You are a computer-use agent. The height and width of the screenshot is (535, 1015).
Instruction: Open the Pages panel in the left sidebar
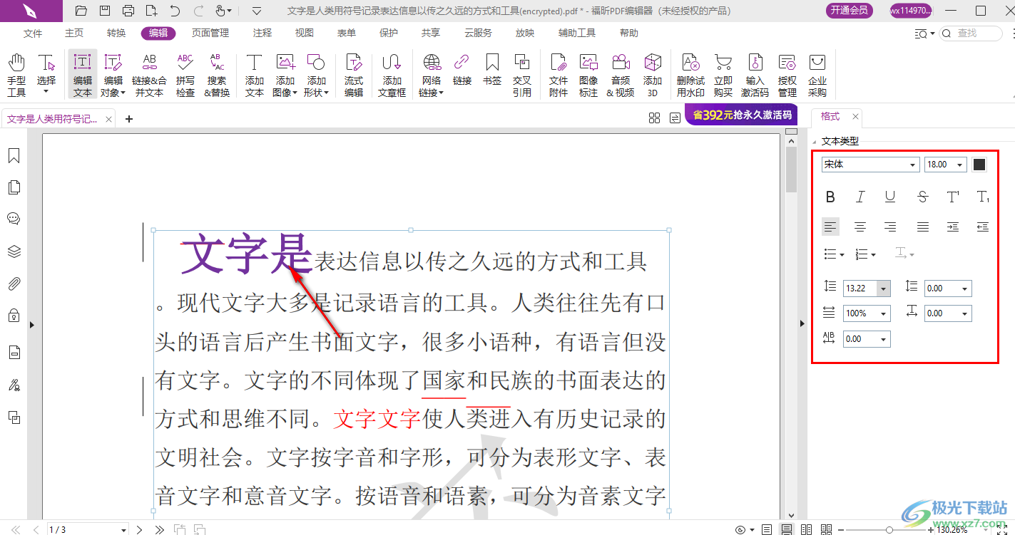[14, 187]
